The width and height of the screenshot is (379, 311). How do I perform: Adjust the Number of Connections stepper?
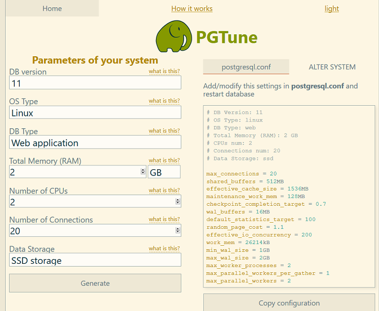[178, 231]
